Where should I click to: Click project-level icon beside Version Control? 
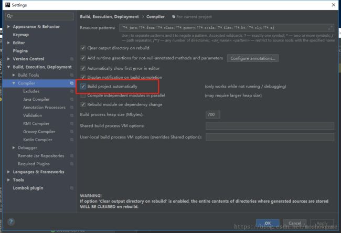point(72,59)
